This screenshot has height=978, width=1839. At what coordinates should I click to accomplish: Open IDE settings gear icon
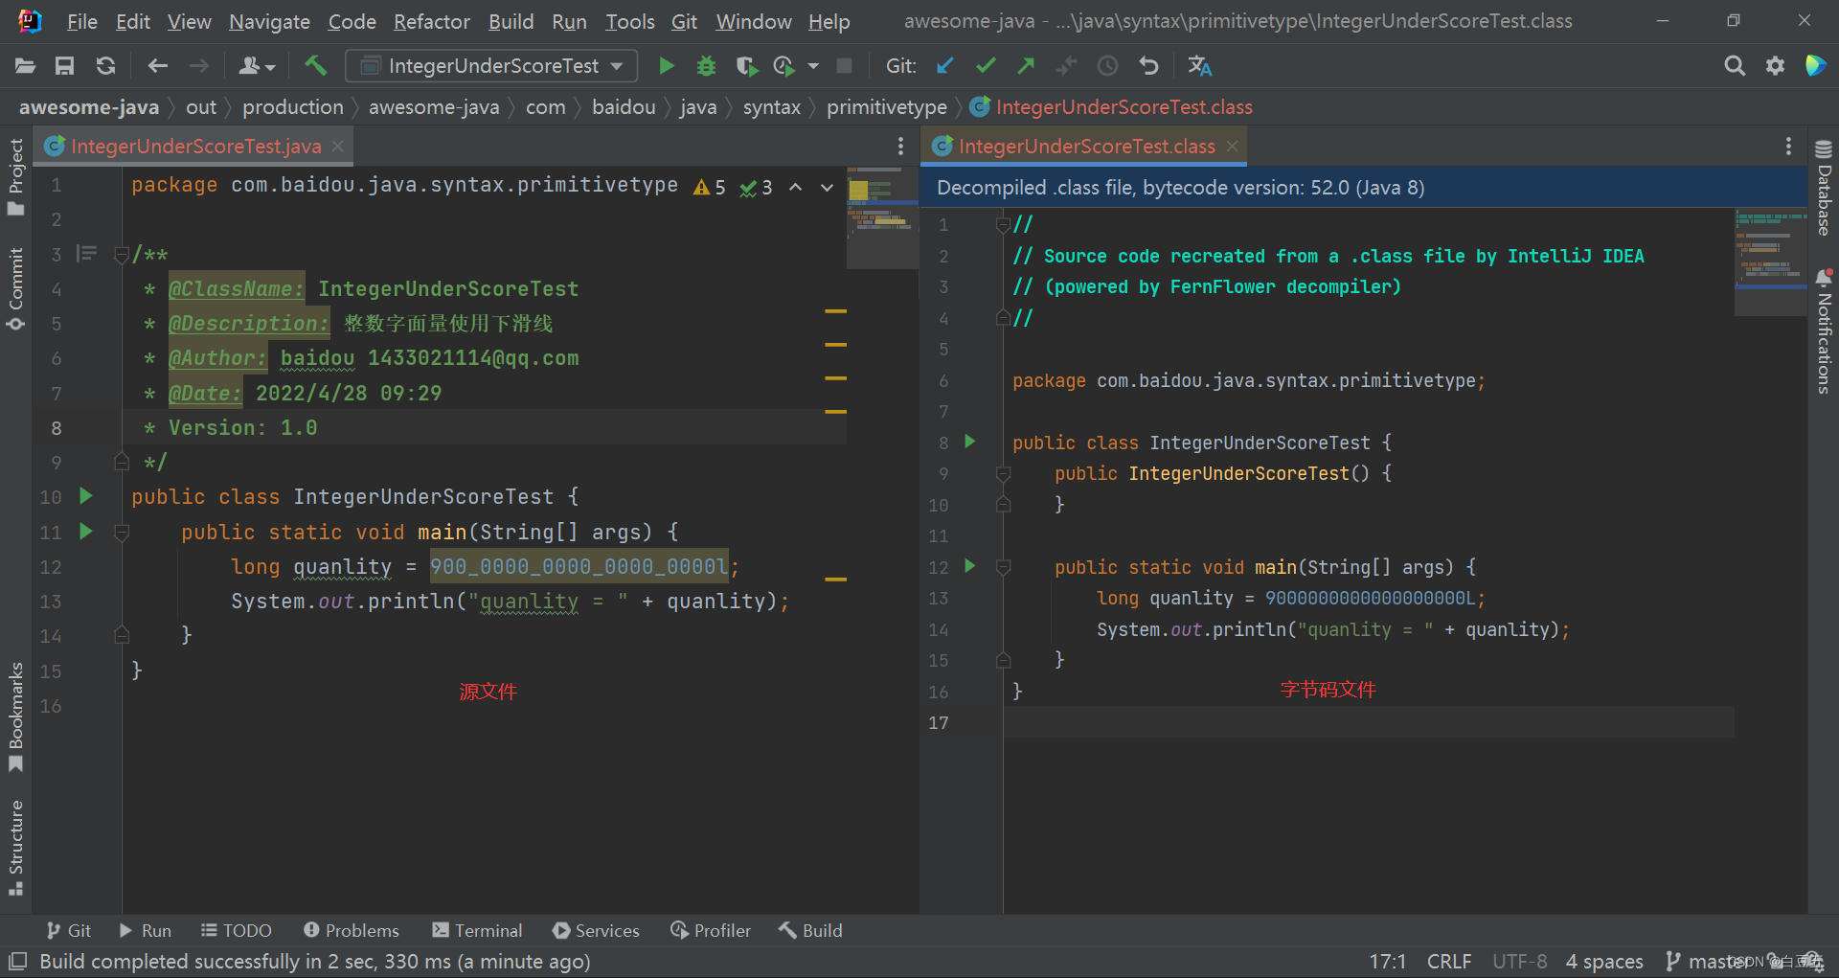1775,66
